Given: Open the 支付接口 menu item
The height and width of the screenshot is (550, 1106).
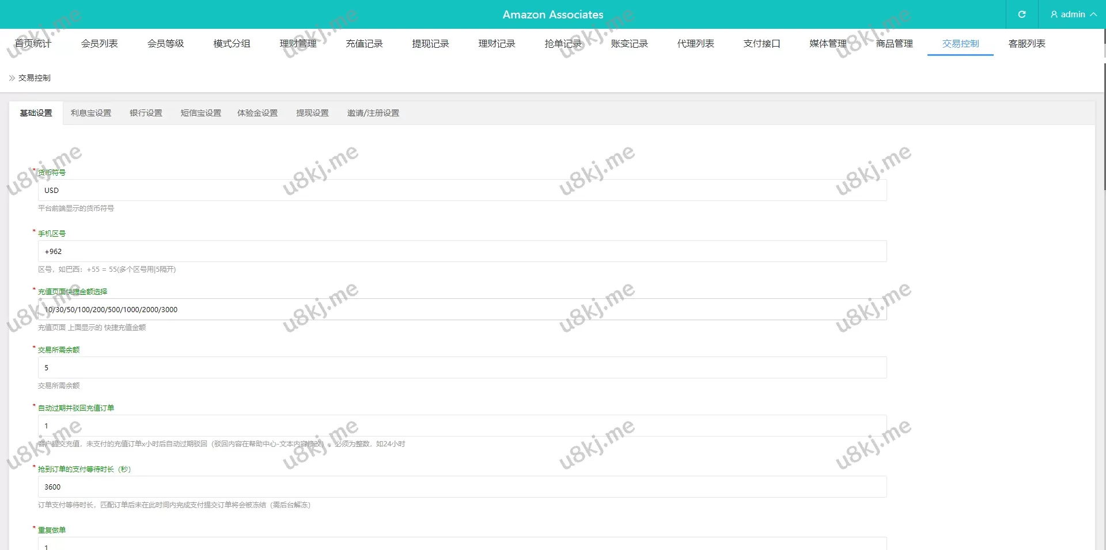Looking at the screenshot, I should [761, 43].
